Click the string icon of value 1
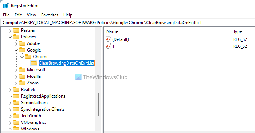This screenshot has height=133, width=255. [x=109, y=46]
